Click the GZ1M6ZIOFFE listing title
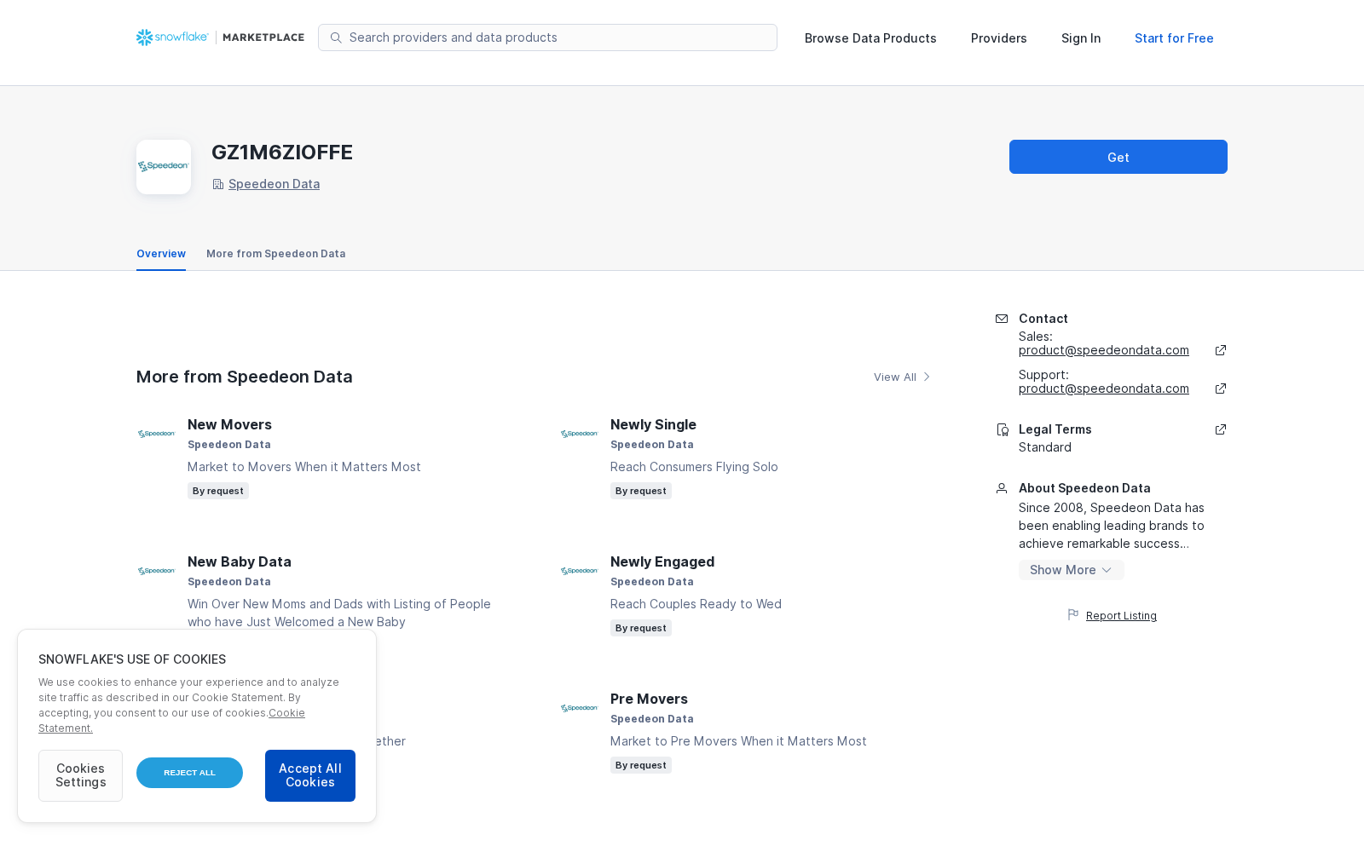Viewport: 1364px width, 852px height. 282,153
